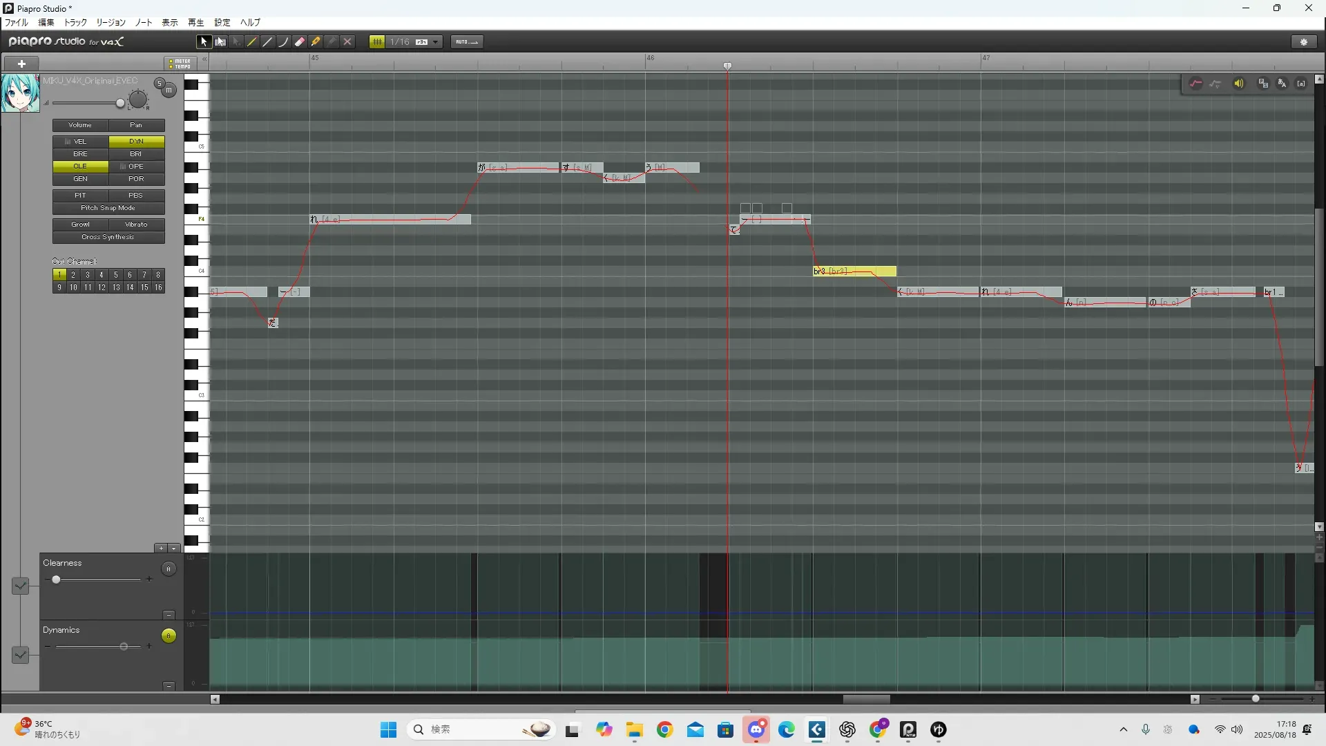Open the 1/16 quantize dropdown

(436, 42)
